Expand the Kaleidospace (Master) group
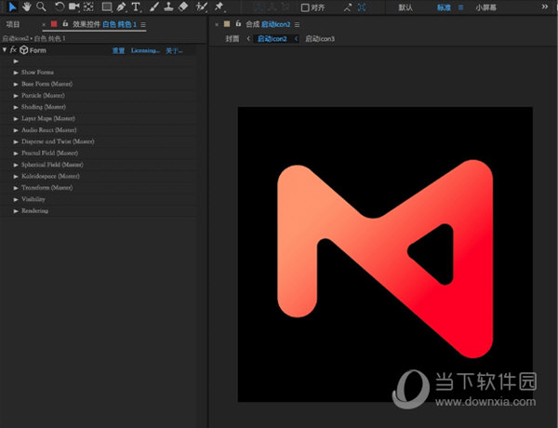Viewport: 558px width, 428px height. (x=16, y=176)
